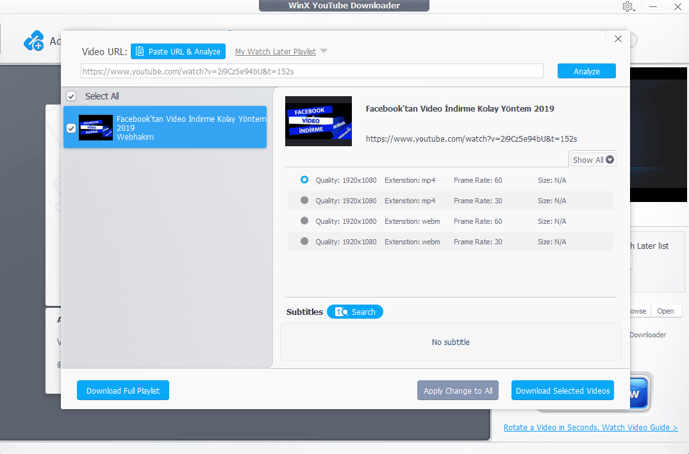Screen dimensions: 689x454
Task: Click the Subtitles Search button
Action: click(x=355, y=312)
